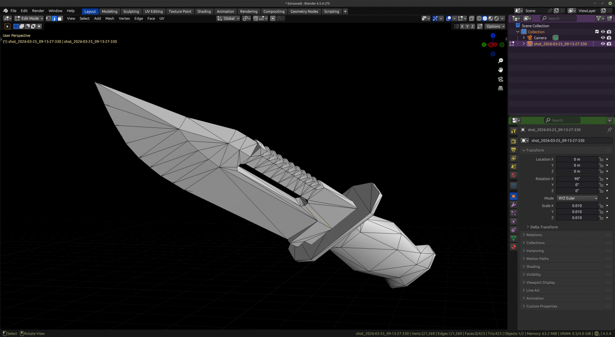The height and width of the screenshot is (337, 615).
Task: Enable X axis mesh symmetry
Action: coord(462,26)
